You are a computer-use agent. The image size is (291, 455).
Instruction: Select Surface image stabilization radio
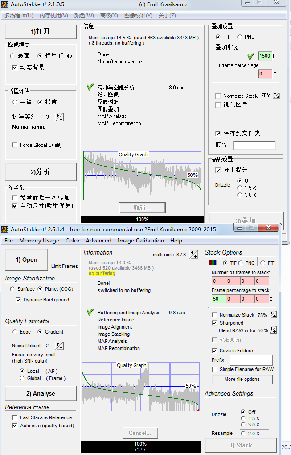12,289
